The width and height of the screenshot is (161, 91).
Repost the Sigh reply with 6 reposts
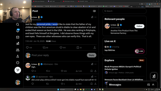tap(48, 71)
